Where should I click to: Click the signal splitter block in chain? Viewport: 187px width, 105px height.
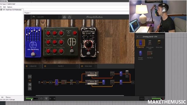tap(77, 82)
